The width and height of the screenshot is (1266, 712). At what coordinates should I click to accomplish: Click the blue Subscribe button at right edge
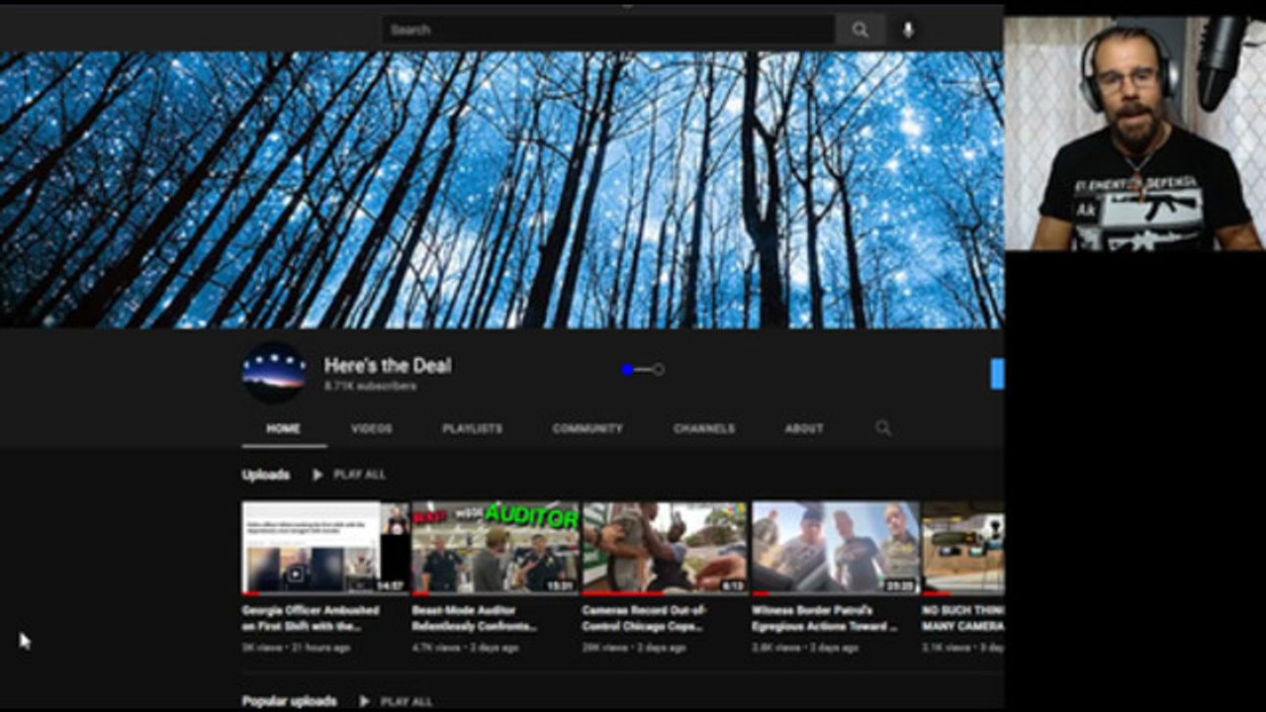coord(997,374)
